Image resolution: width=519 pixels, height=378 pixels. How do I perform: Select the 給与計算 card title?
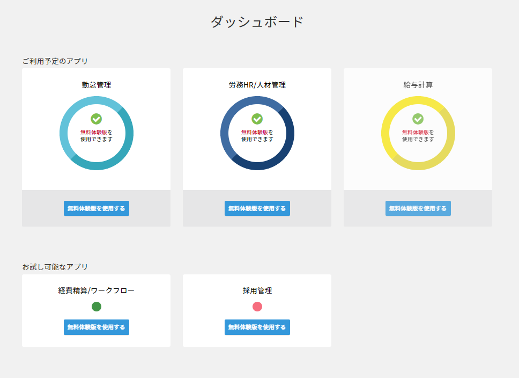coord(418,85)
